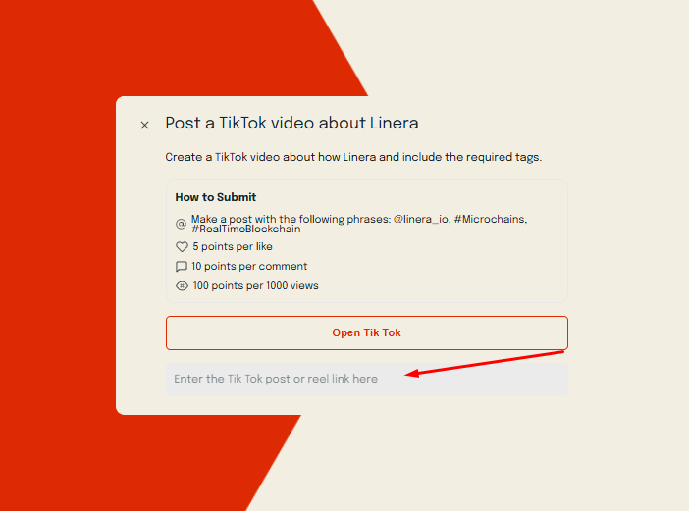This screenshot has height=511, width=689.
Task: Click the Open Tik Tok button
Action: pos(367,332)
